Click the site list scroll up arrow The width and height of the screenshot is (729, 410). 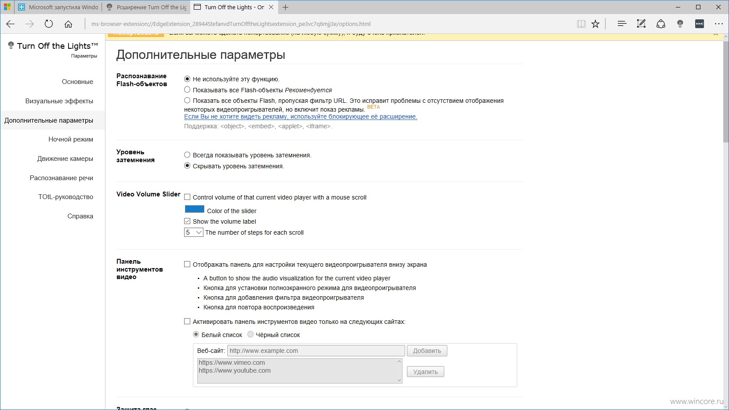399,362
